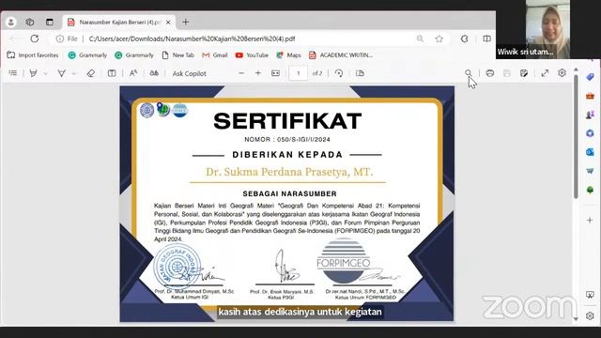Click the scroll-up arrow of PDF scrollbar
The image size is (601, 338).
(576, 69)
